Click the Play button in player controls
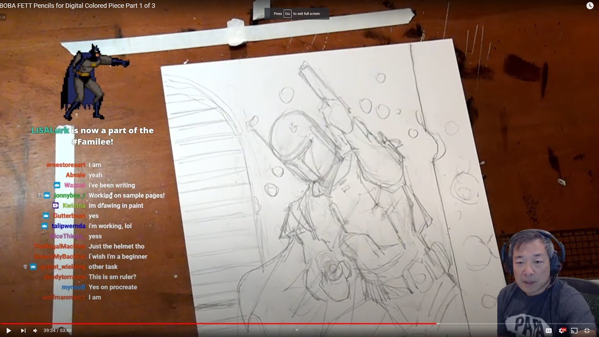 click(8, 330)
